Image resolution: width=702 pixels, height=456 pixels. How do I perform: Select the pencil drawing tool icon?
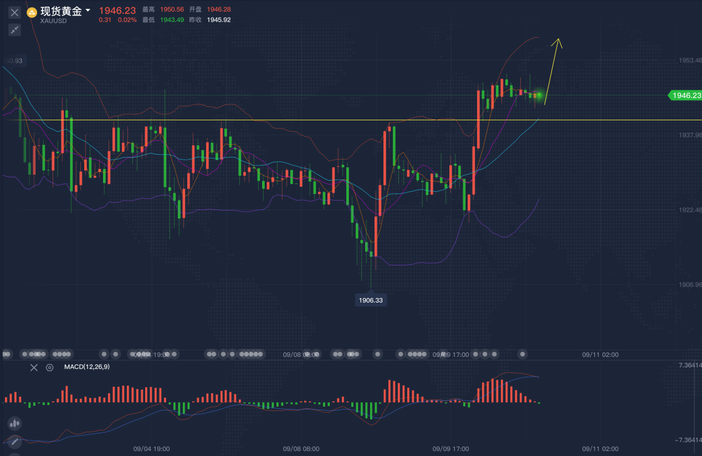coord(15,442)
